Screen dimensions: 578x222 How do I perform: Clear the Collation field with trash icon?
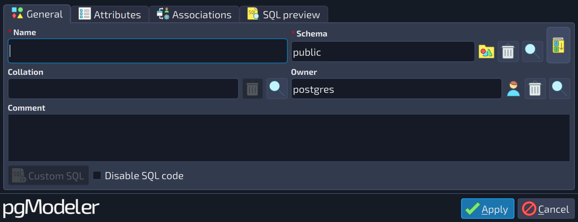coord(252,89)
